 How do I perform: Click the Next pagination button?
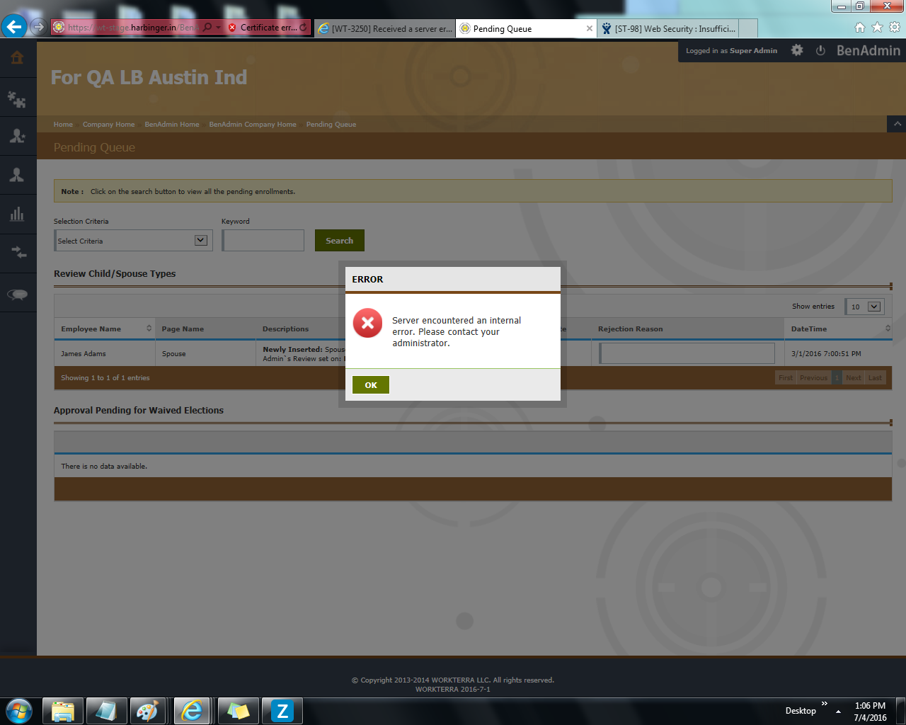click(854, 377)
